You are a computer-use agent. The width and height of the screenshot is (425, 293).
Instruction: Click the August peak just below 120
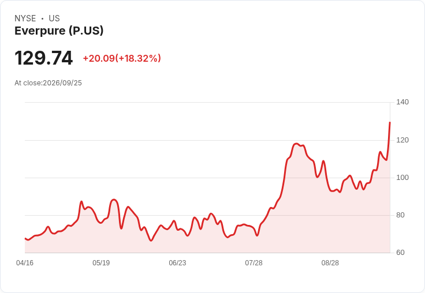coord(296,144)
